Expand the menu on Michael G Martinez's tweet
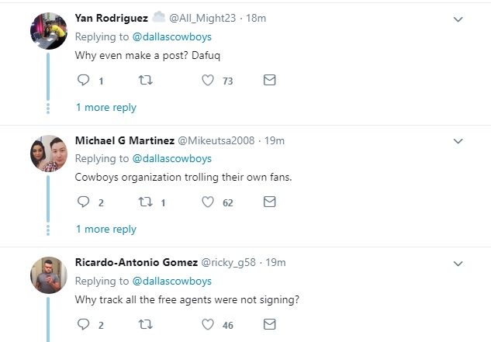The width and height of the screenshot is (491, 342). point(458,141)
